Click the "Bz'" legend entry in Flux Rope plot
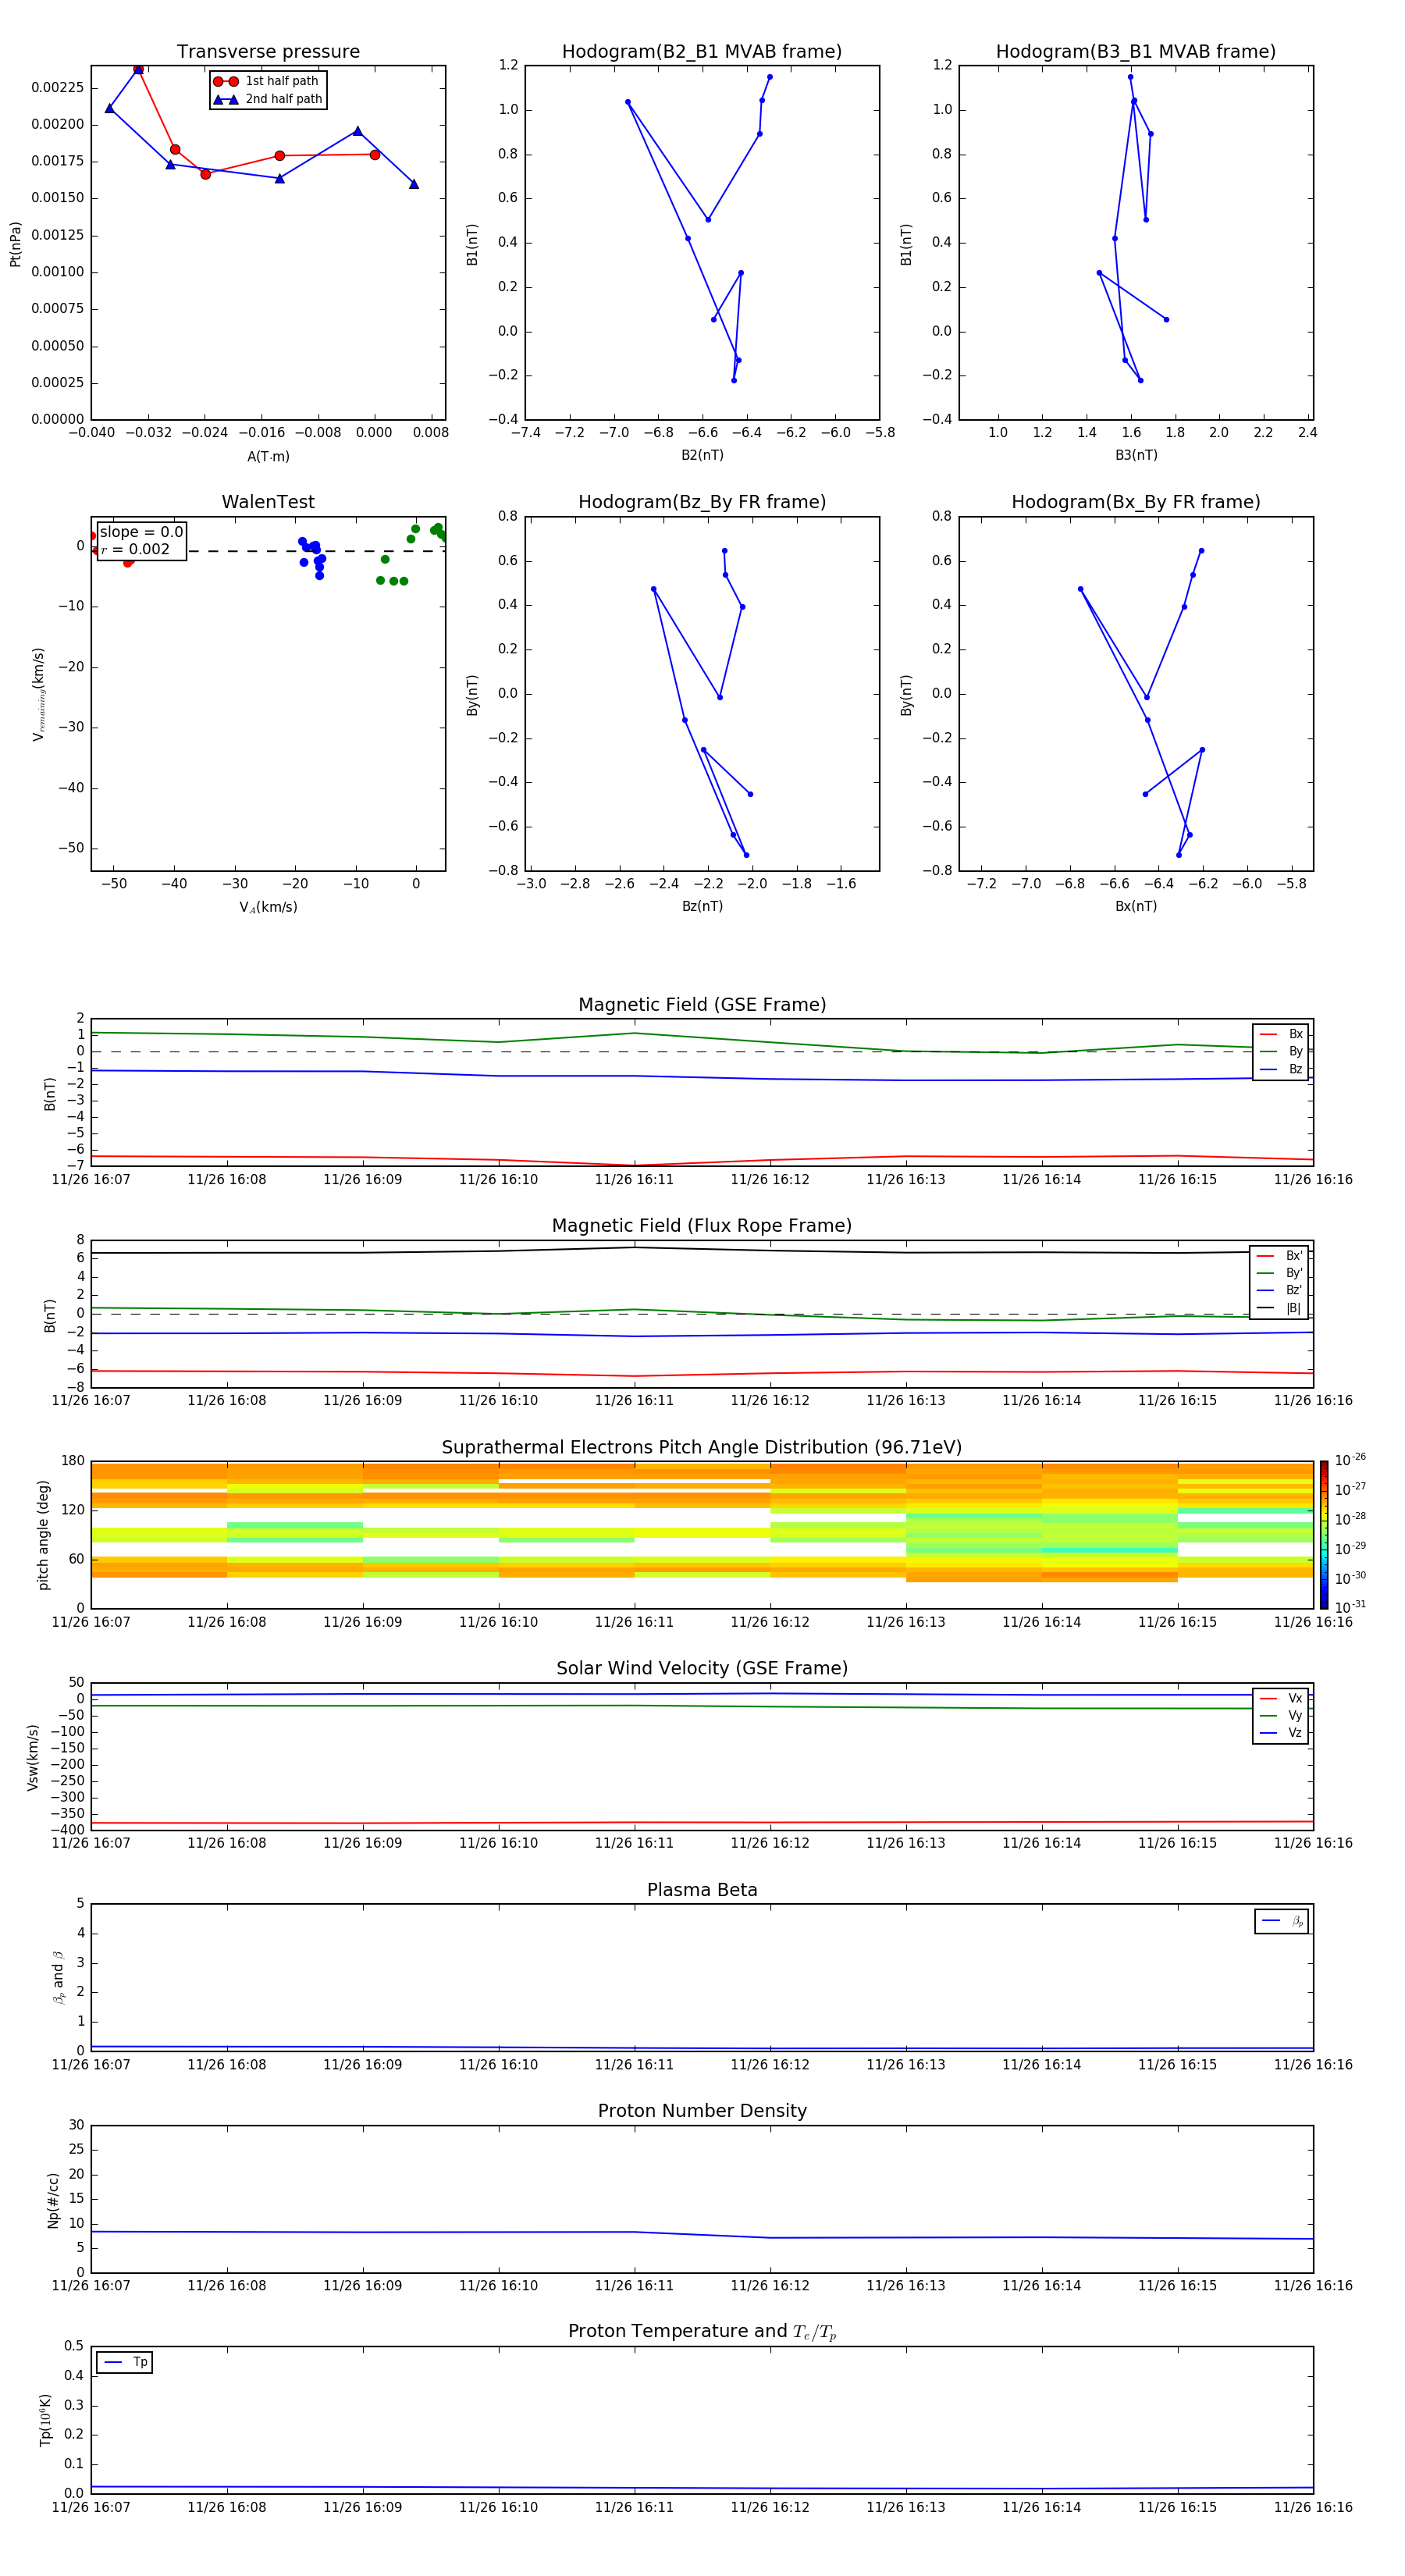 [x=1279, y=1290]
